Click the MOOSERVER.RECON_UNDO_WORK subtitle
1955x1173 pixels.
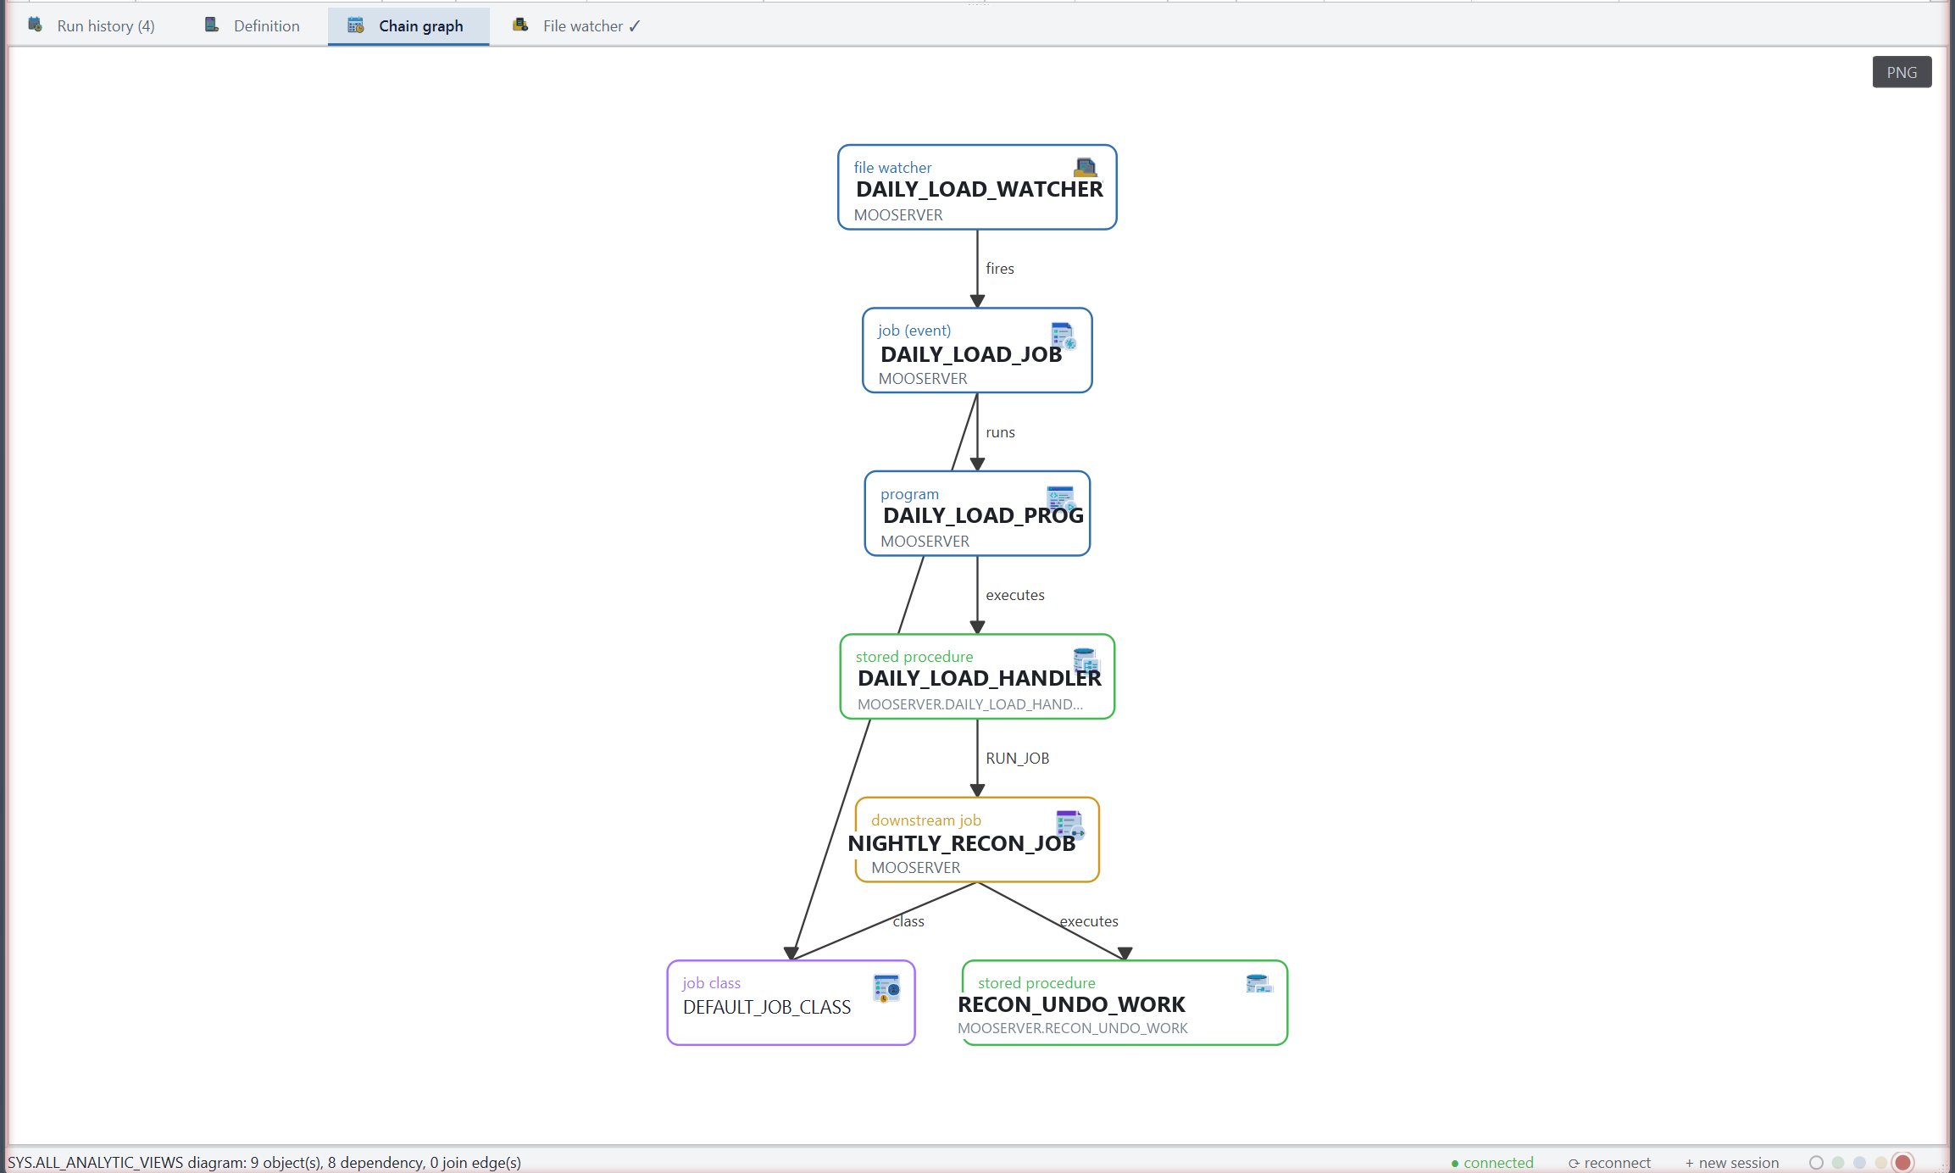pyautogui.click(x=1073, y=1028)
